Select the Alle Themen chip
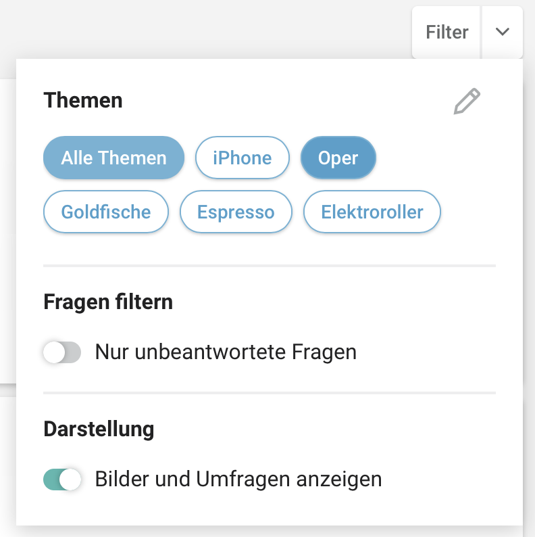 [113, 158]
